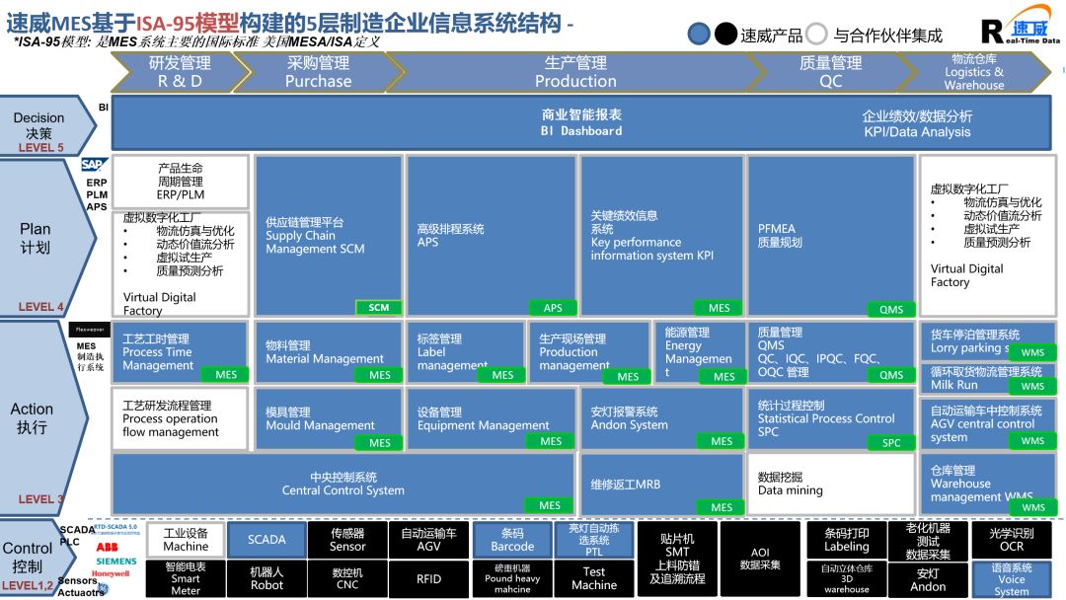Screen dimensions: 1066x600
Task: Click the SCM tag on Supply Chain Management
Action: pyautogui.click(x=378, y=307)
